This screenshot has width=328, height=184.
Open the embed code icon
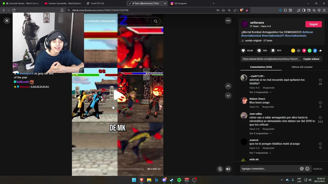299,51
